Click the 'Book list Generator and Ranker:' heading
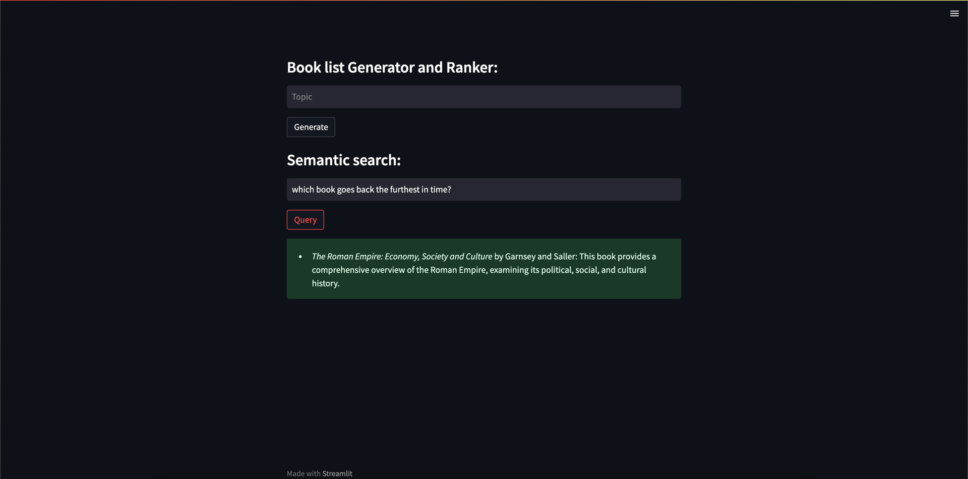Image resolution: width=968 pixels, height=479 pixels. [392, 68]
